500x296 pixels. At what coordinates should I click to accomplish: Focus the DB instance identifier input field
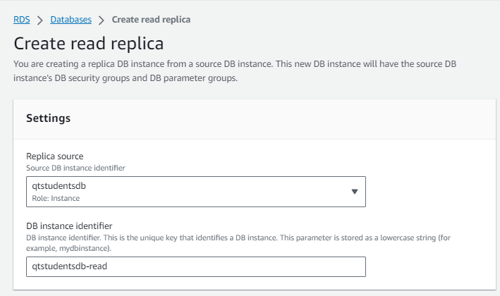pos(196,266)
